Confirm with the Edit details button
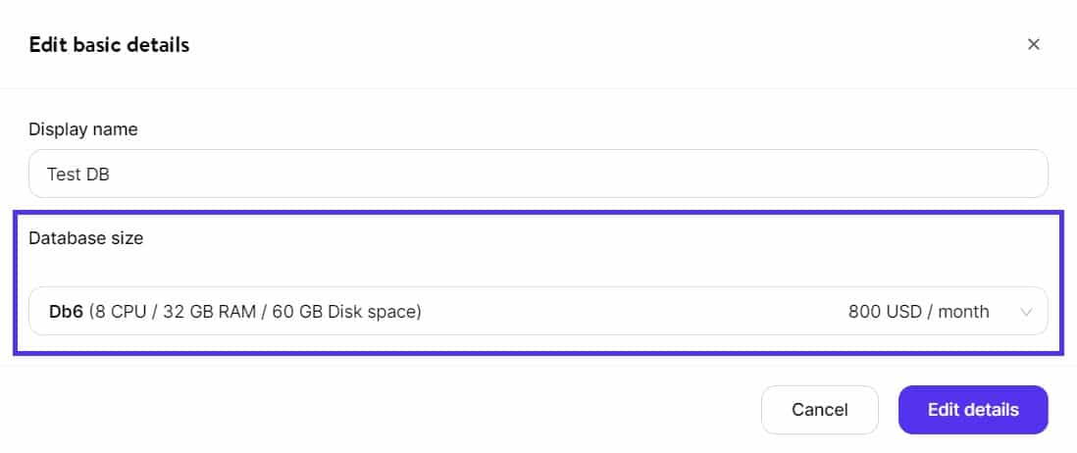1077x453 pixels. (x=972, y=410)
